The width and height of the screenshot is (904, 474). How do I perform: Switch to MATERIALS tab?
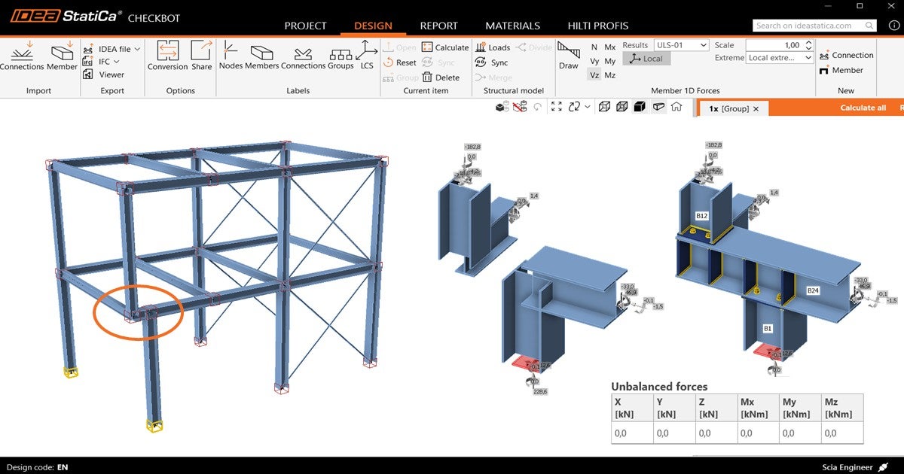[x=512, y=26]
